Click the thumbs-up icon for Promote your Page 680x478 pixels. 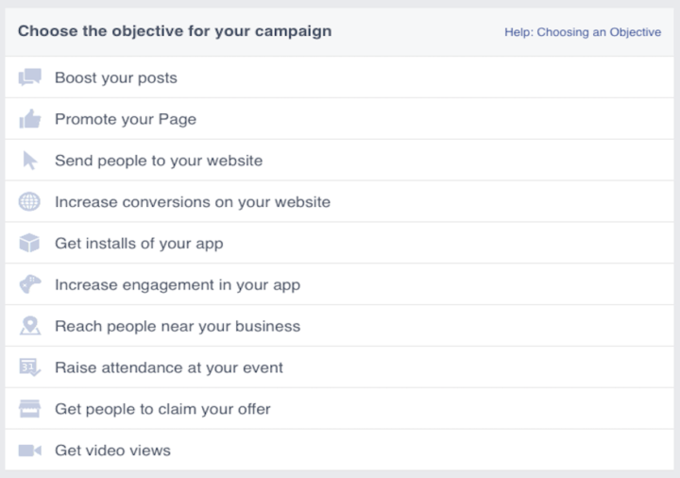pyautogui.click(x=29, y=119)
